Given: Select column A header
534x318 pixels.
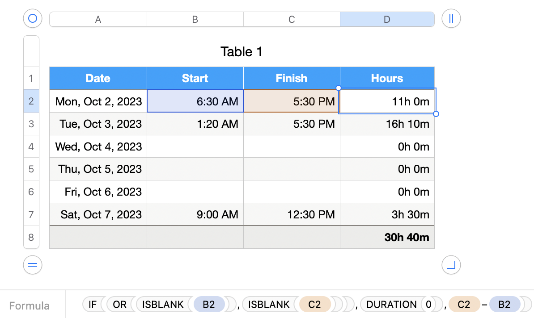Looking at the screenshot, I should 98,19.
